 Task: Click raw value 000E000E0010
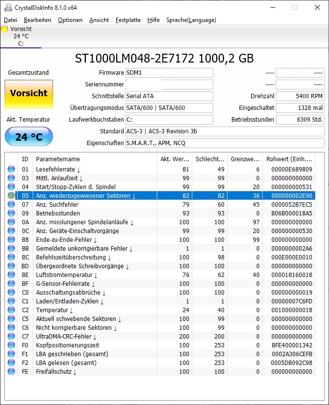292,257
